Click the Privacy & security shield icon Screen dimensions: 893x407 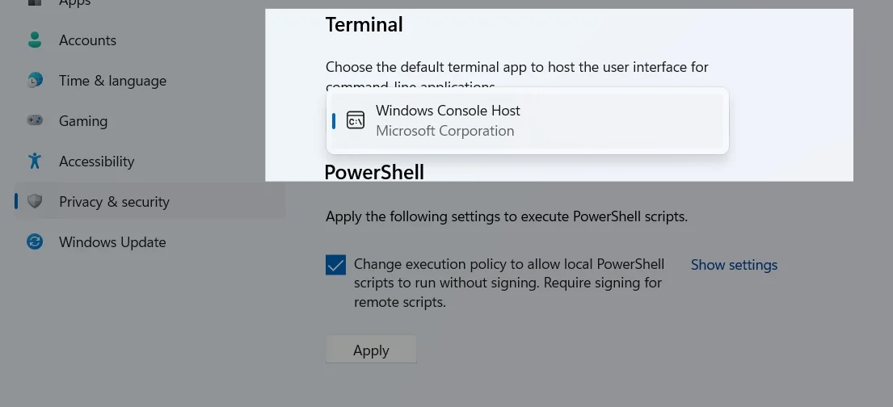(x=35, y=202)
